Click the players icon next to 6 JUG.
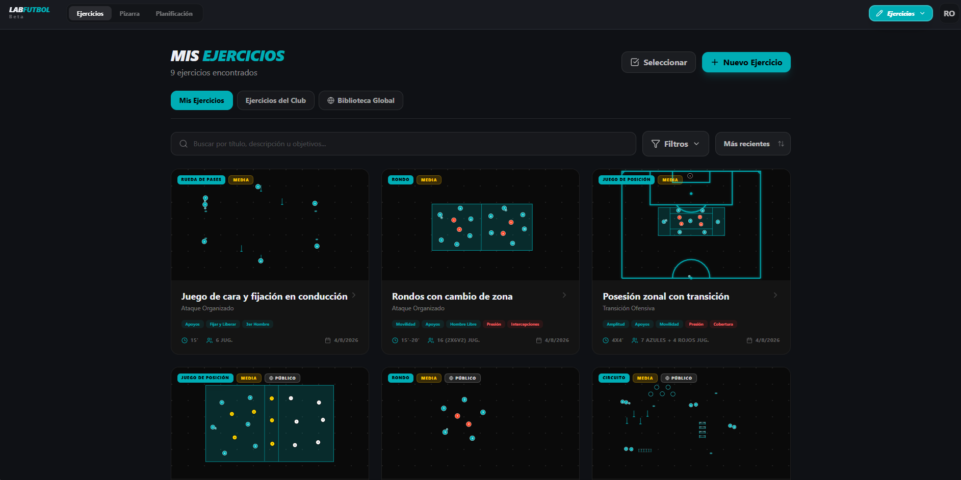This screenshot has width=961, height=480. (x=210, y=340)
